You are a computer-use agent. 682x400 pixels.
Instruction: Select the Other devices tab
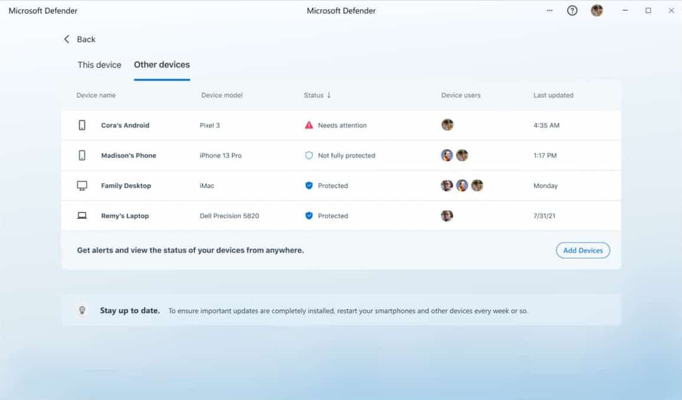pos(162,65)
